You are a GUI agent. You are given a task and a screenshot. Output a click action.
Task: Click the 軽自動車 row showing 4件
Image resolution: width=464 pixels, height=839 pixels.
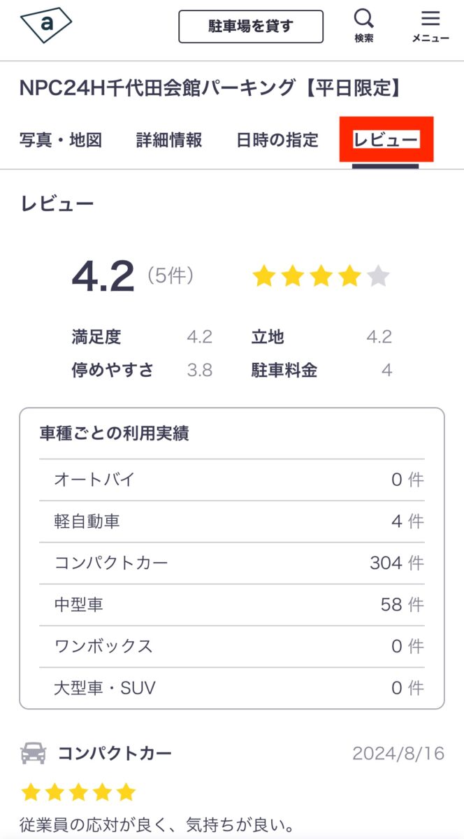tap(231, 520)
